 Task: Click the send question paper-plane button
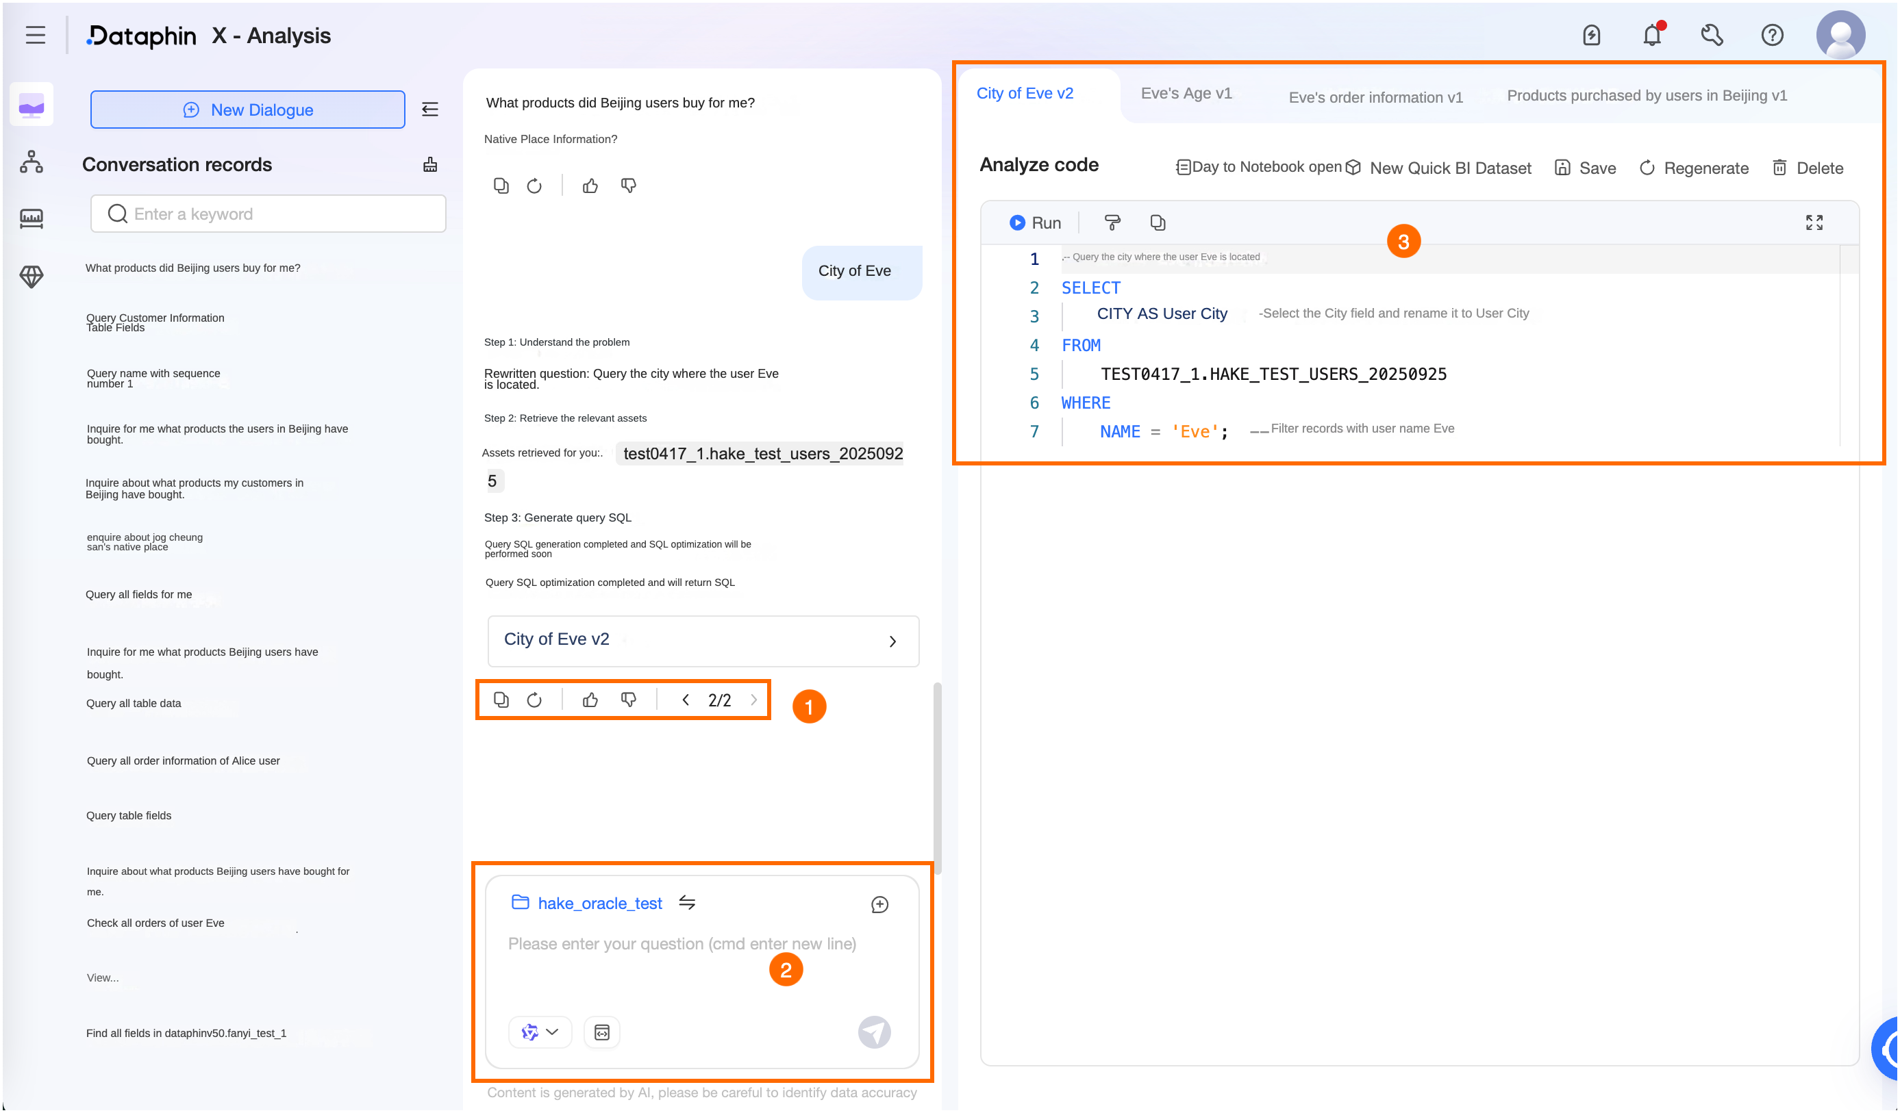click(874, 1032)
